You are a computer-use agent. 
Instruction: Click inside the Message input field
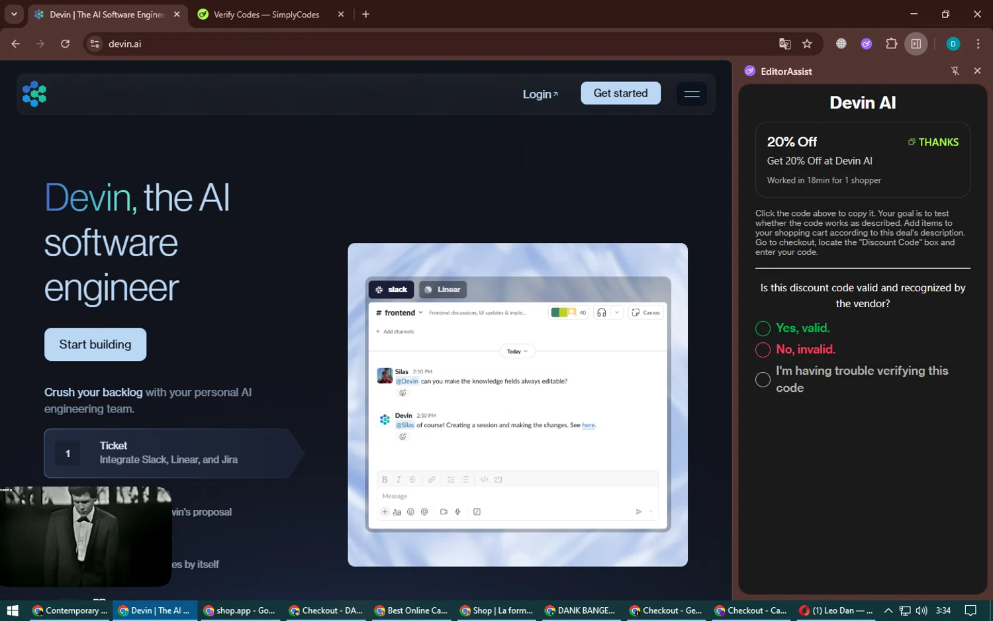click(x=518, y=496)
